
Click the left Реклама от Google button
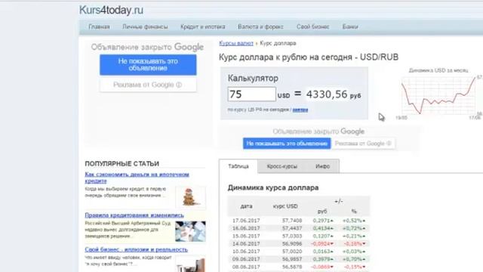click(x=148, y=85)
